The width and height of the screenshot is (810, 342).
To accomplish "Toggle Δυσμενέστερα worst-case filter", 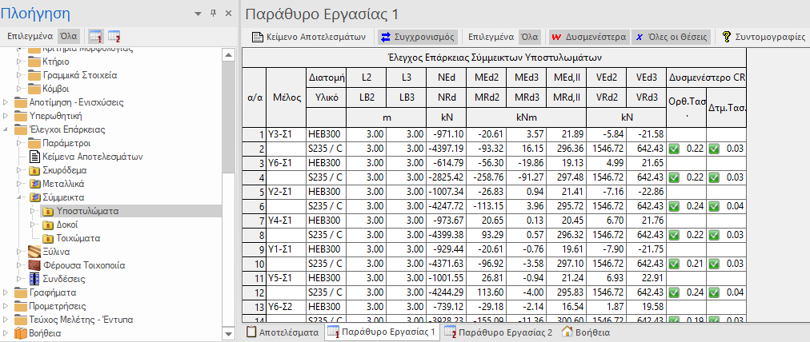I will point(585,36).
